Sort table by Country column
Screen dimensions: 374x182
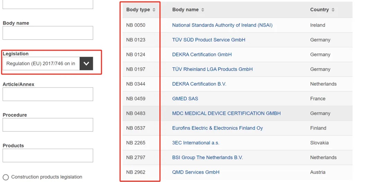coord(333,10)
